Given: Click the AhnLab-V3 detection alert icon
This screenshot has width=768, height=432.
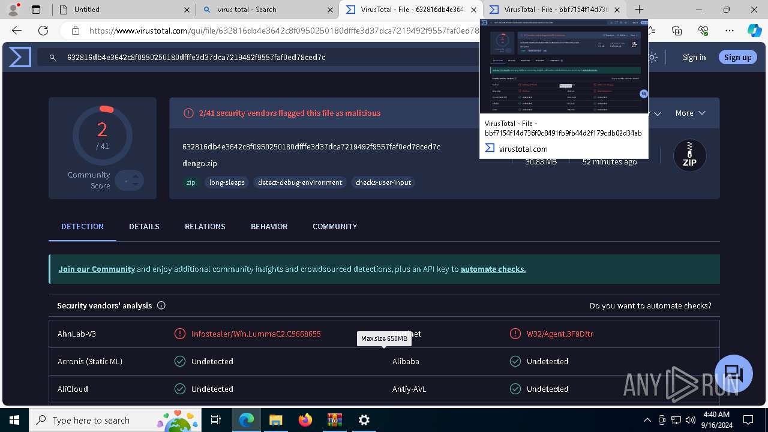Looking at the screenshot, I should tap(179, 334).
